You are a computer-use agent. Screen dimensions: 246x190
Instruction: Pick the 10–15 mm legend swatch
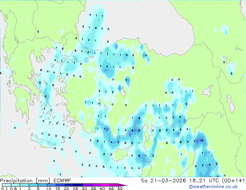tap(51, 185)
